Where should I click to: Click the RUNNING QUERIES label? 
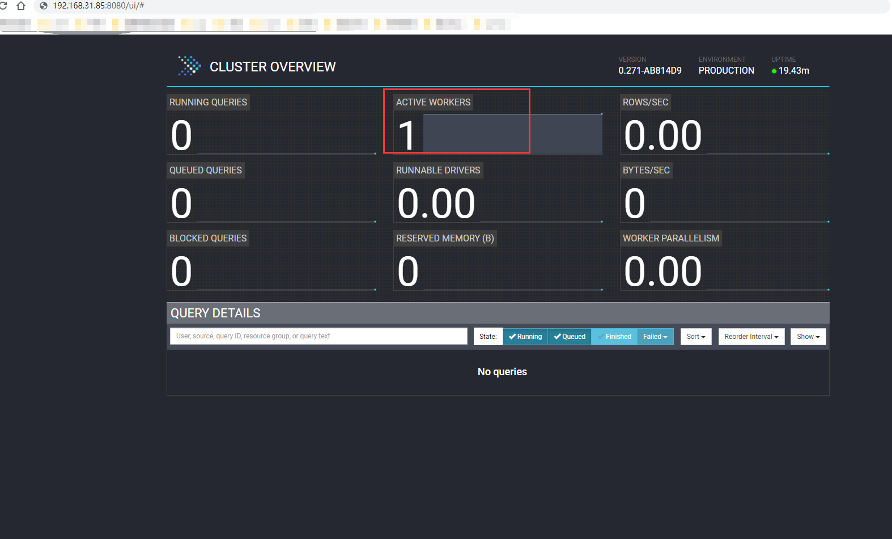click(x=208, y=103)
